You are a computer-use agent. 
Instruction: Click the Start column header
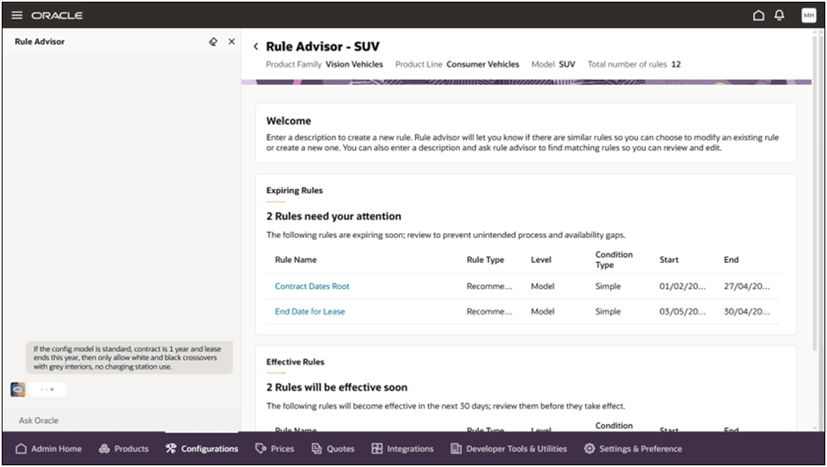tap(669, 259)
